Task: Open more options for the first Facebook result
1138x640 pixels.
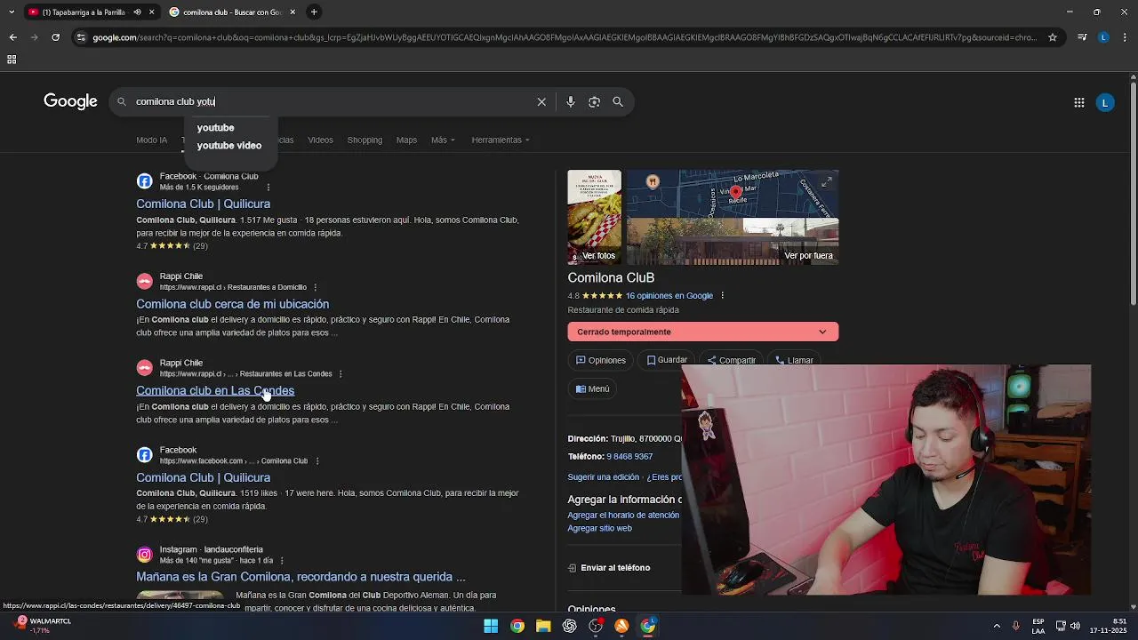Action: click(268, 188)
